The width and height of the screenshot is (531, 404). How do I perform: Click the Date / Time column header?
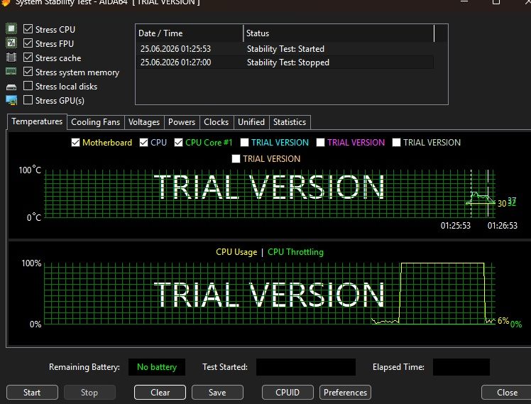tap(190, 33)
